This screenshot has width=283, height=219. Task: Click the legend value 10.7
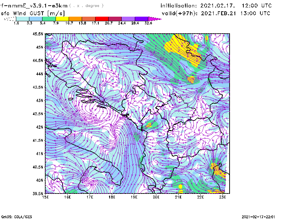point(69,23)
